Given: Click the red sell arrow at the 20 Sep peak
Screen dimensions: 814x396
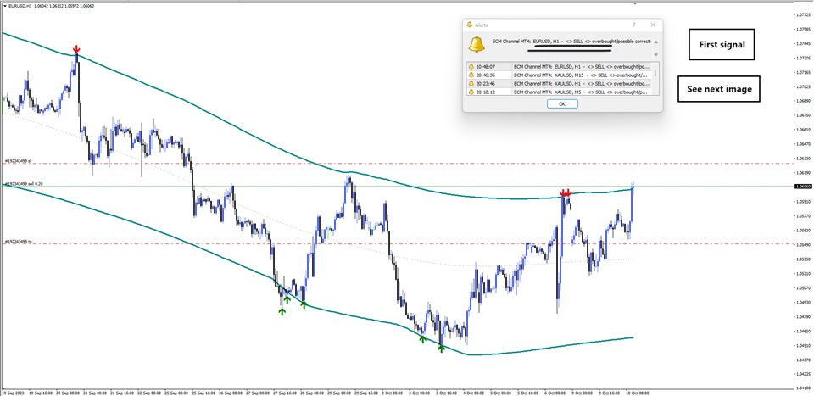Looking at the screenshot, I should pos(77,50).
